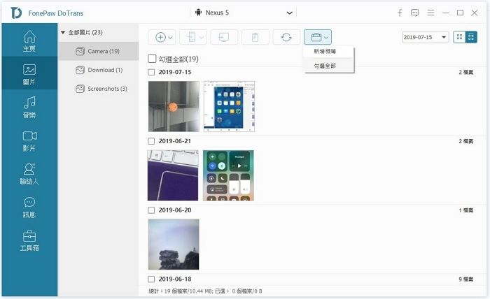Screen dimensions: 490x299
Task: Open the hamburger menu in title bar
Action: pos(431,13)
